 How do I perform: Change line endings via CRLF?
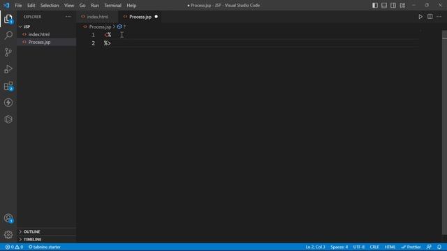(x=374, y=247)
